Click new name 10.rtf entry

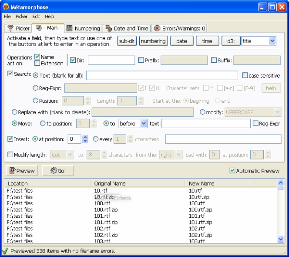click(195, 191)
